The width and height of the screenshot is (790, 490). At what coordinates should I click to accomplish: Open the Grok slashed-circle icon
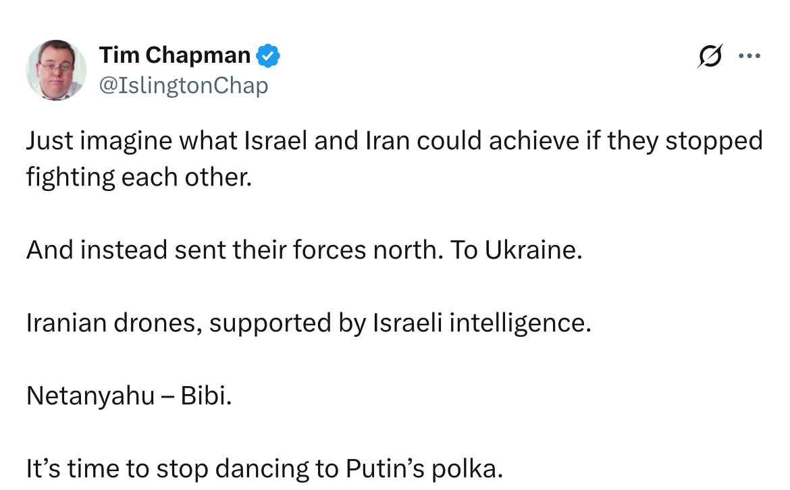click(710, 55)
